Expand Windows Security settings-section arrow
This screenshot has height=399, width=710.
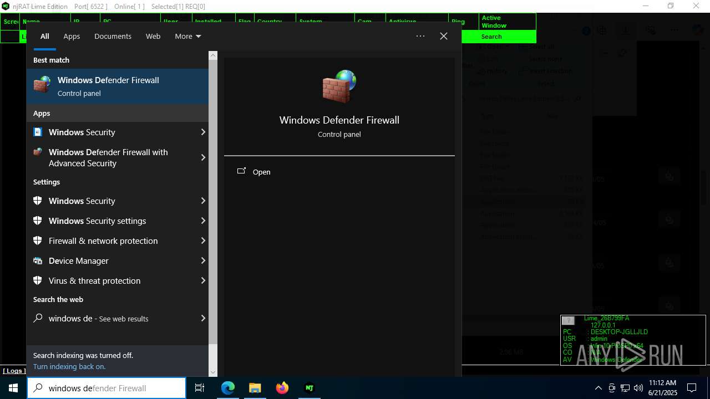tap(203, 201)
